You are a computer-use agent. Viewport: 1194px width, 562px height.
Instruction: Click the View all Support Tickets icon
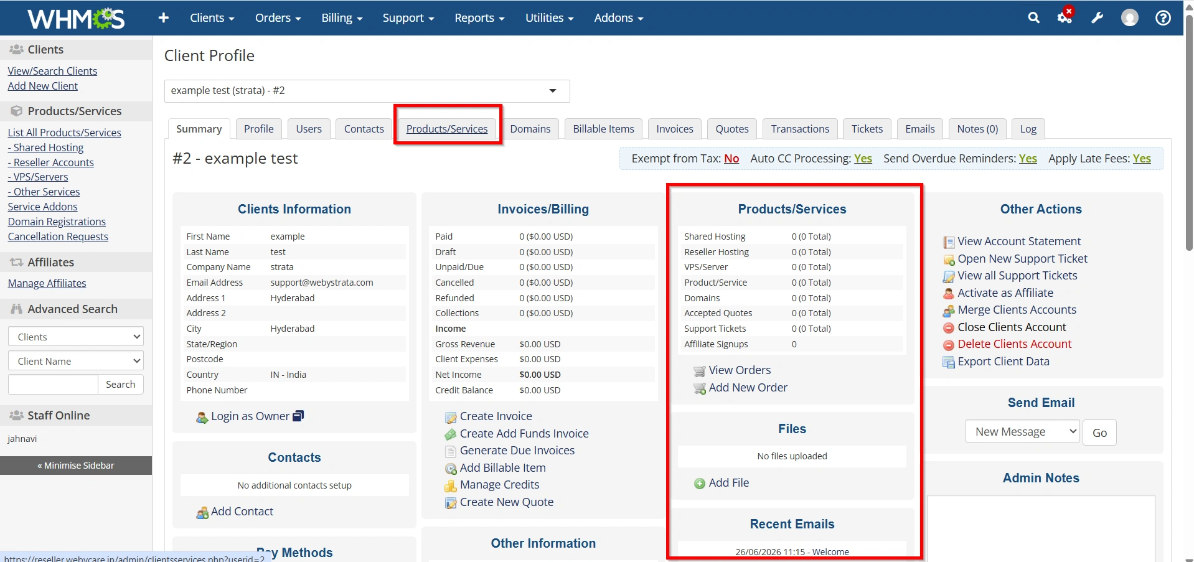949,277
